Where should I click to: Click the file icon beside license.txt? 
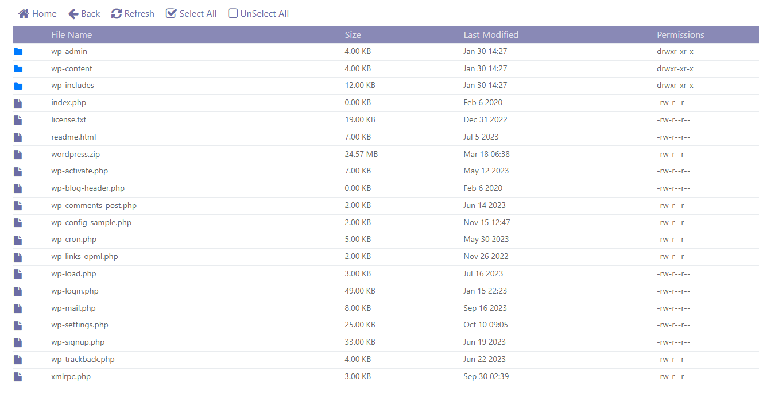click(18, 120)
